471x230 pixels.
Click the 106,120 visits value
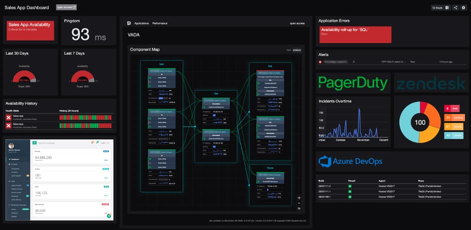point(41,193)
